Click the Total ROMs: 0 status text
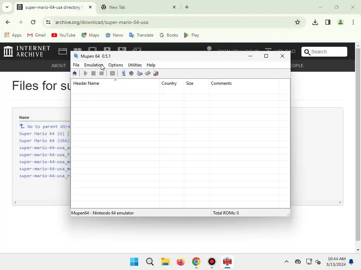Screen dimensions: 361x270 tap(226, 213)
